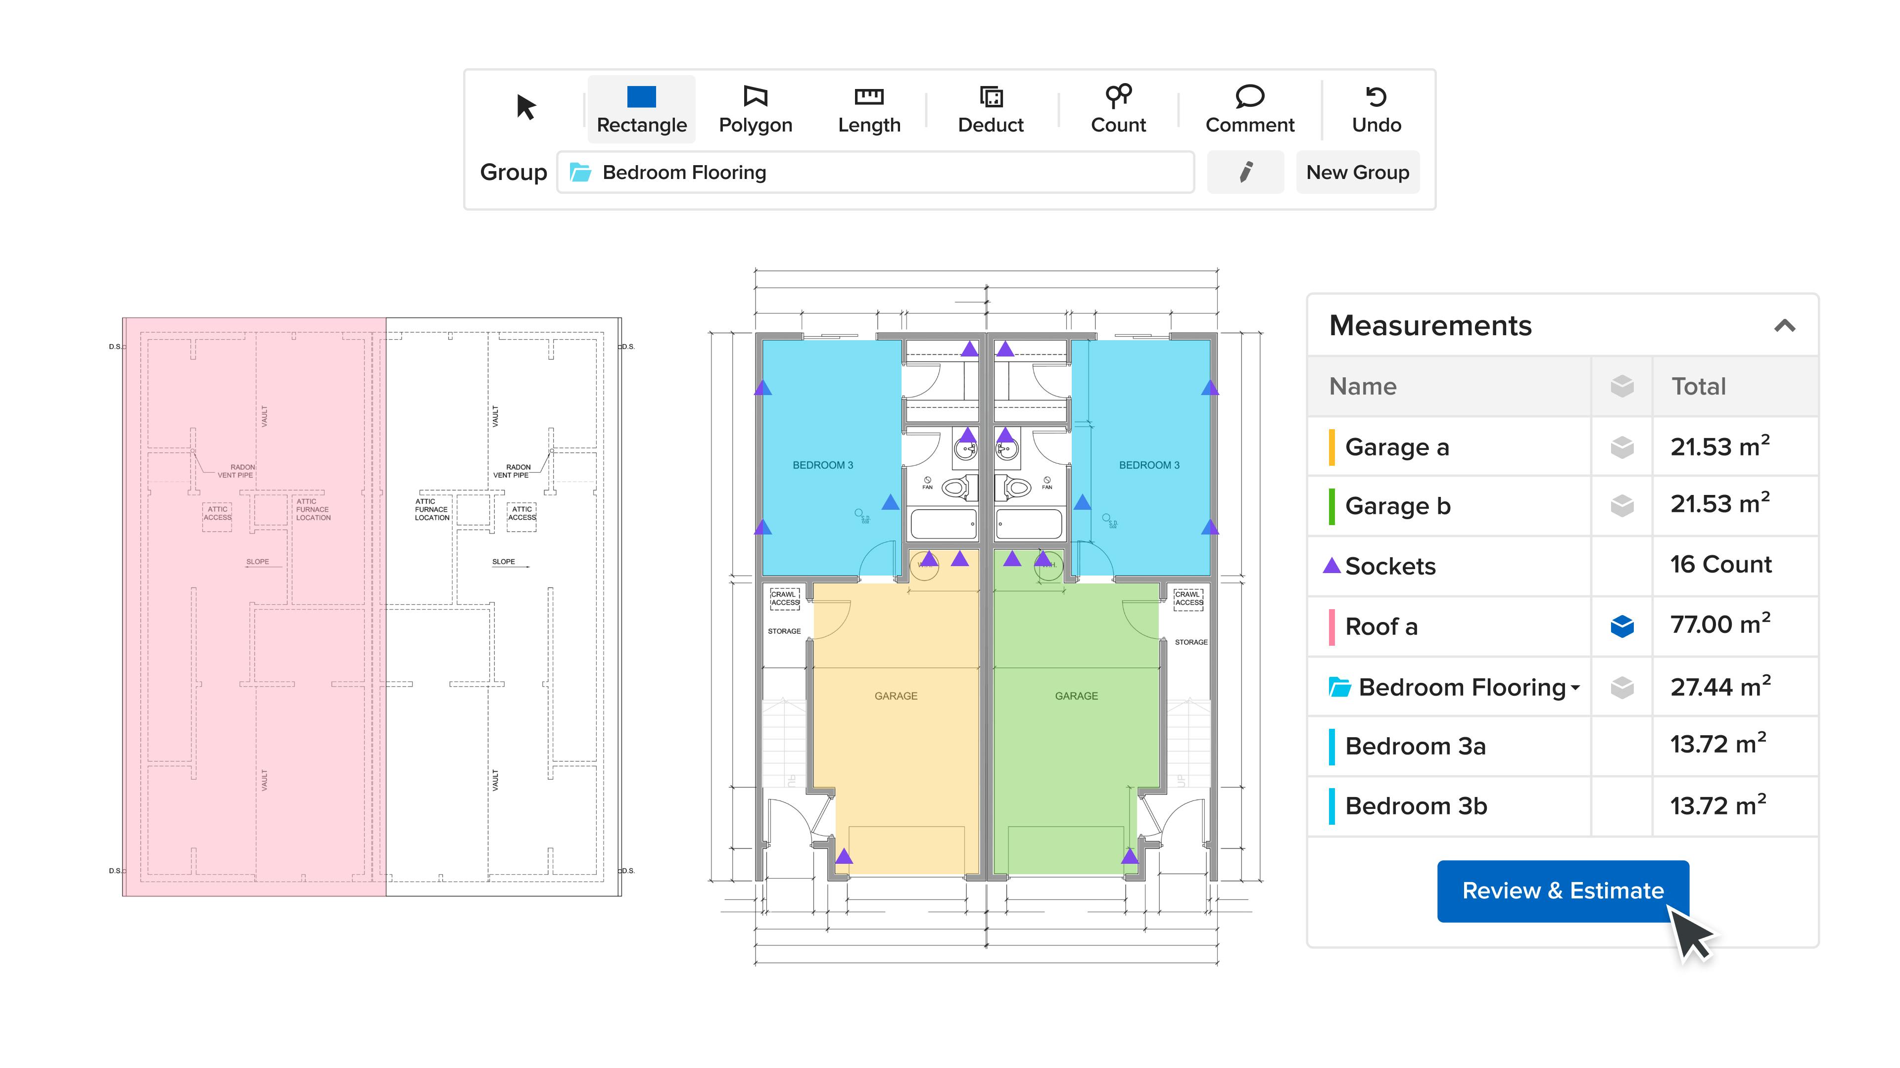The image size is (1900, 1068).
Task: Select the Bedroom 3a row
Action: (x=1563, y=746)
